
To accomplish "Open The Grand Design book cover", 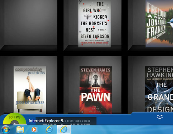I will pyautogui.click(x=159, y=89).
